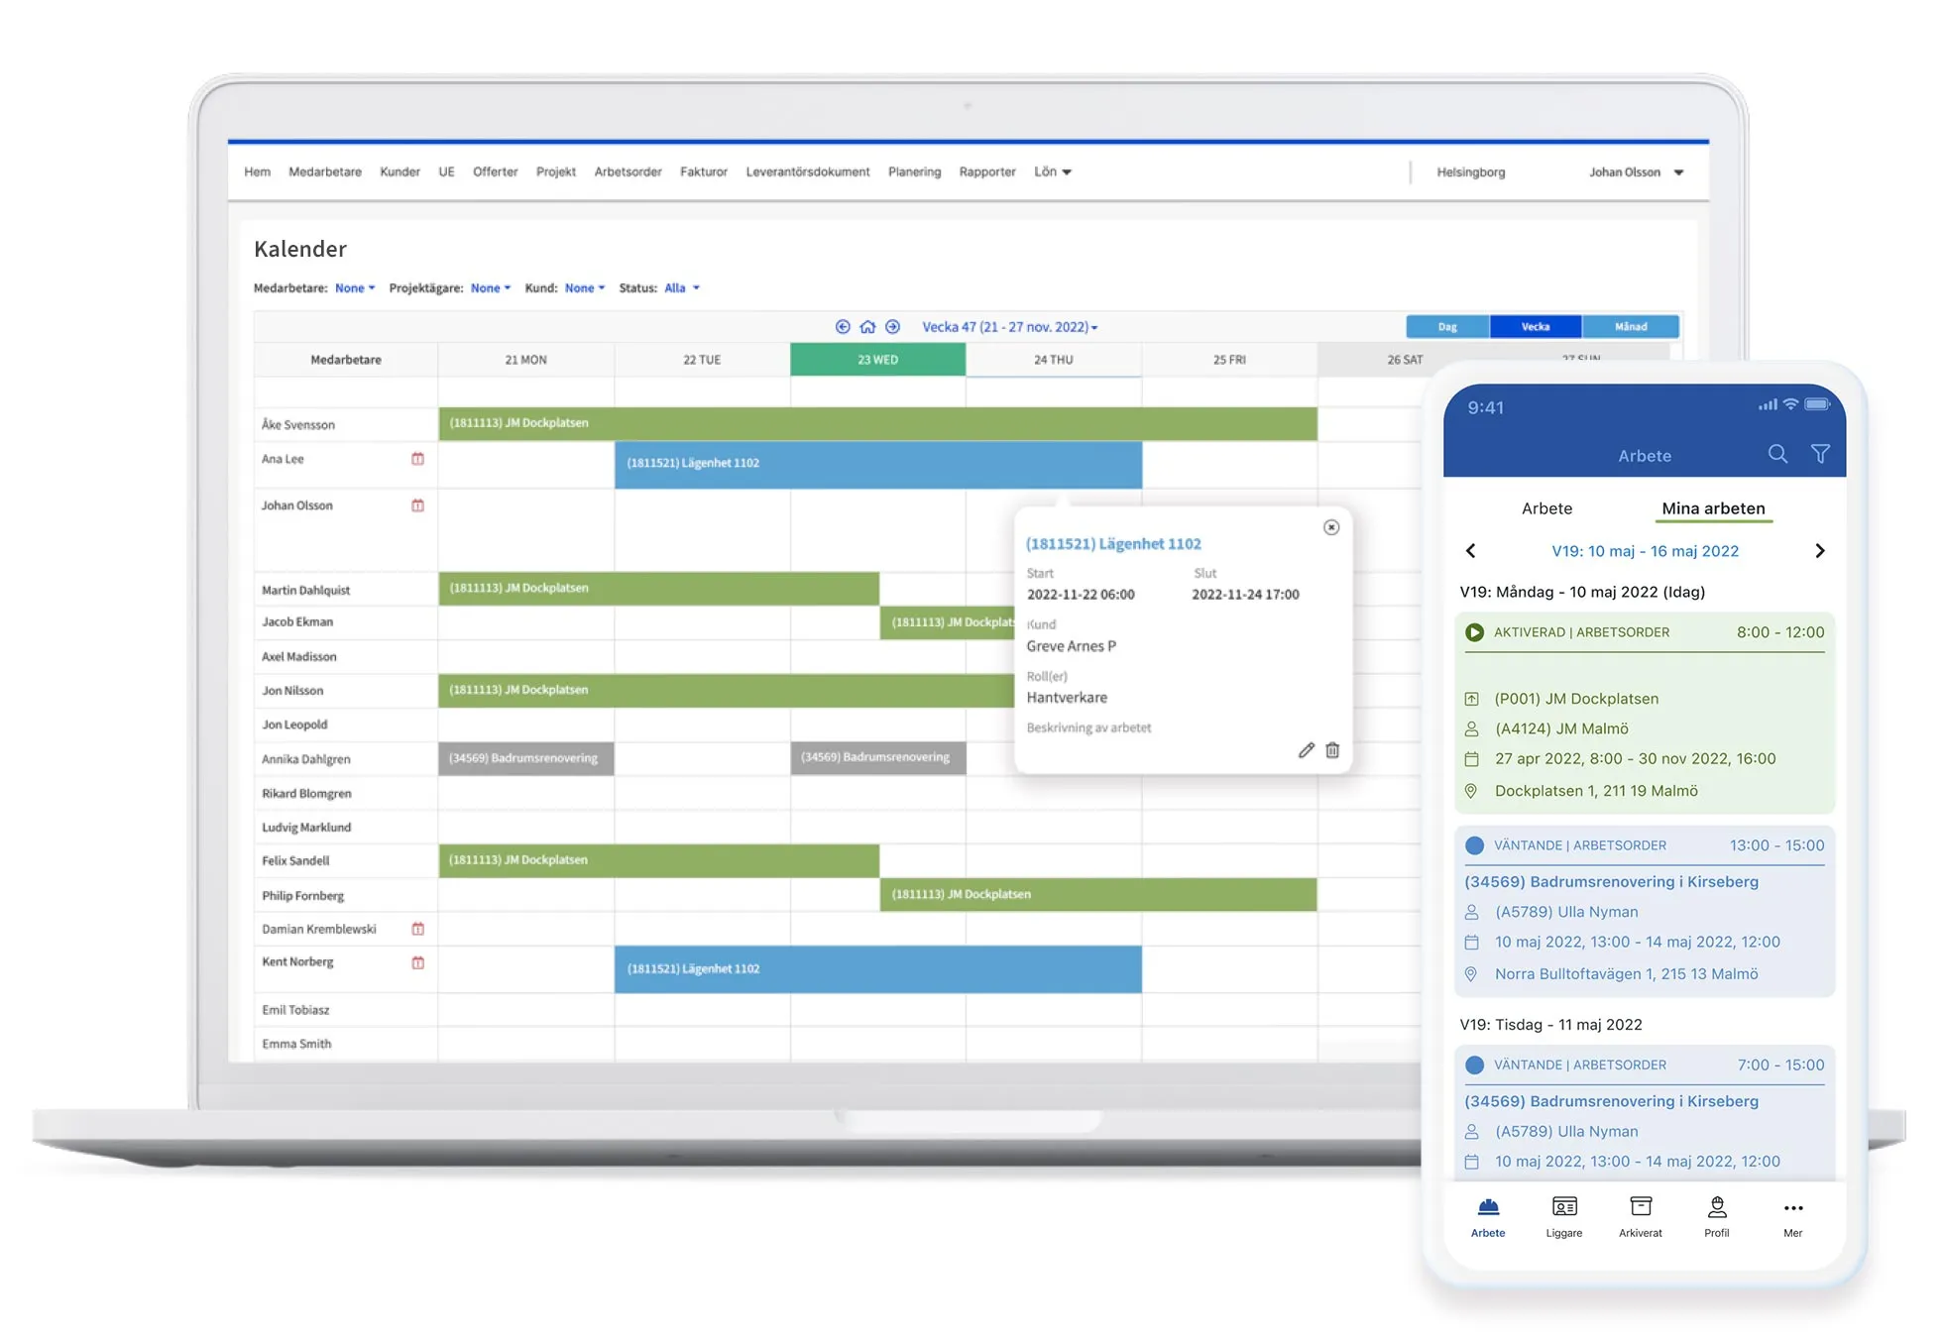1944x1344 pixels.
Task: Open the Kund filter dropdown
Action: (585, 288)
